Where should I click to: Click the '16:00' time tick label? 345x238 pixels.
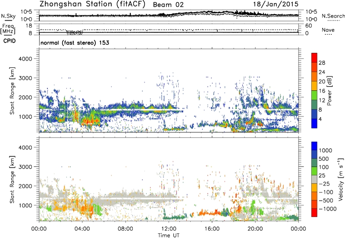point(212,229)
